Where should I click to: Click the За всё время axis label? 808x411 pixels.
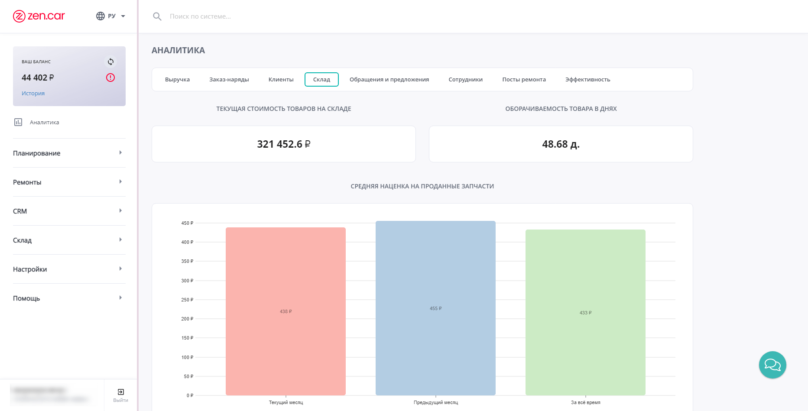[x=586, y=402]
